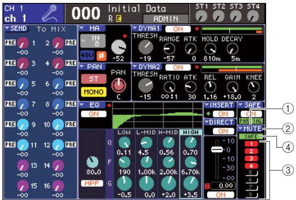This screenshot has height=200, width=296.
Task: Select the DYNA1 DECAY knob
Action: tap(232, 48)
